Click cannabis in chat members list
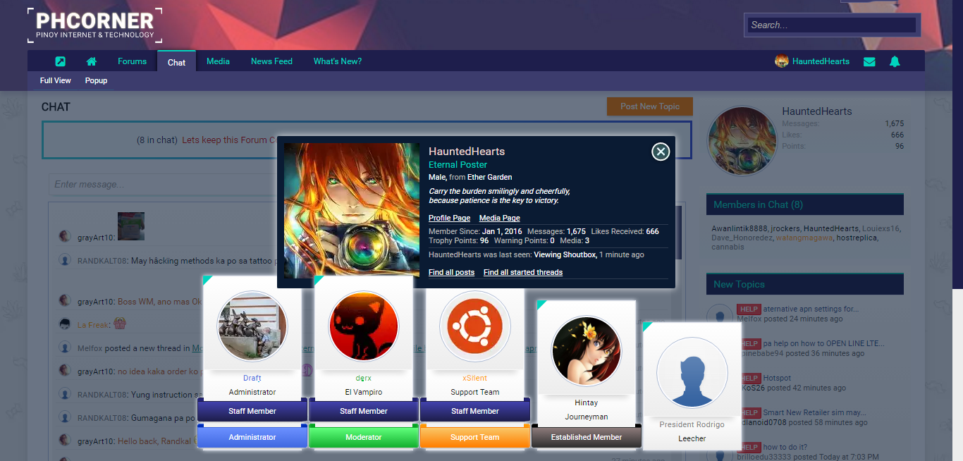The height and width of the screenshot is (461, 963). coord(728,247)
